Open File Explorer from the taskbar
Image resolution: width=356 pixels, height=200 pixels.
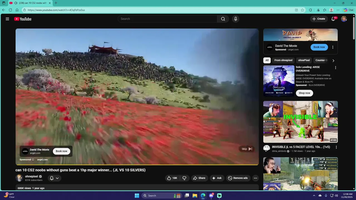coord(195,196)
